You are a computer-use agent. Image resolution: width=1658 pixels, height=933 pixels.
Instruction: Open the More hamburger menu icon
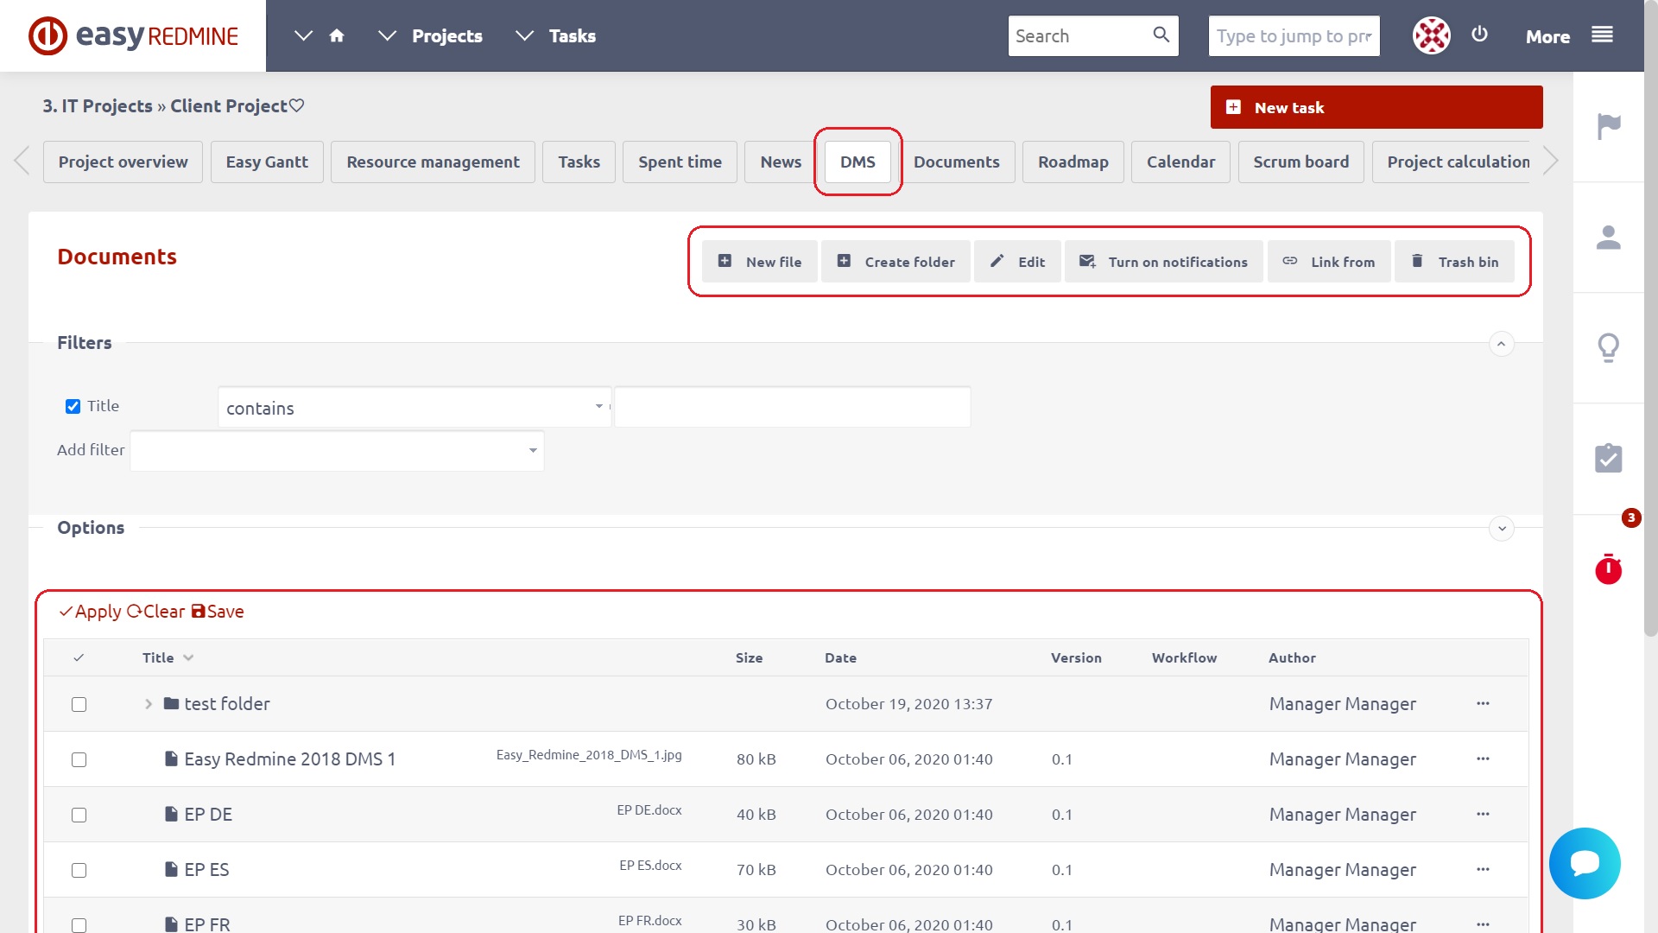click(1602, 35)
